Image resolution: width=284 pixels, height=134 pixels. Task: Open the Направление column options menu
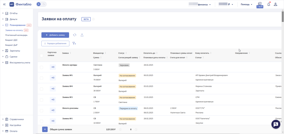point(249,53)
